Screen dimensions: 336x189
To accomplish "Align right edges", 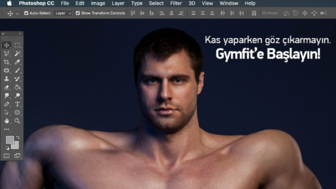I will [181, 13].
